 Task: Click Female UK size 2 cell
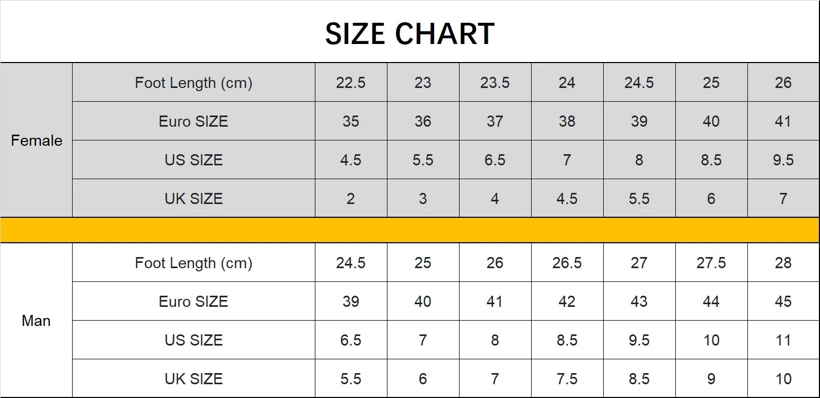[351, 199]
